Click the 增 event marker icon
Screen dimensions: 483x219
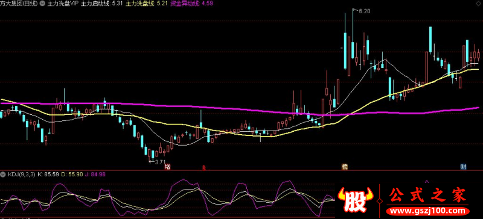168,167
